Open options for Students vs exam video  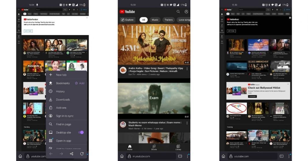pyautogui.click(x=187, y=123)
